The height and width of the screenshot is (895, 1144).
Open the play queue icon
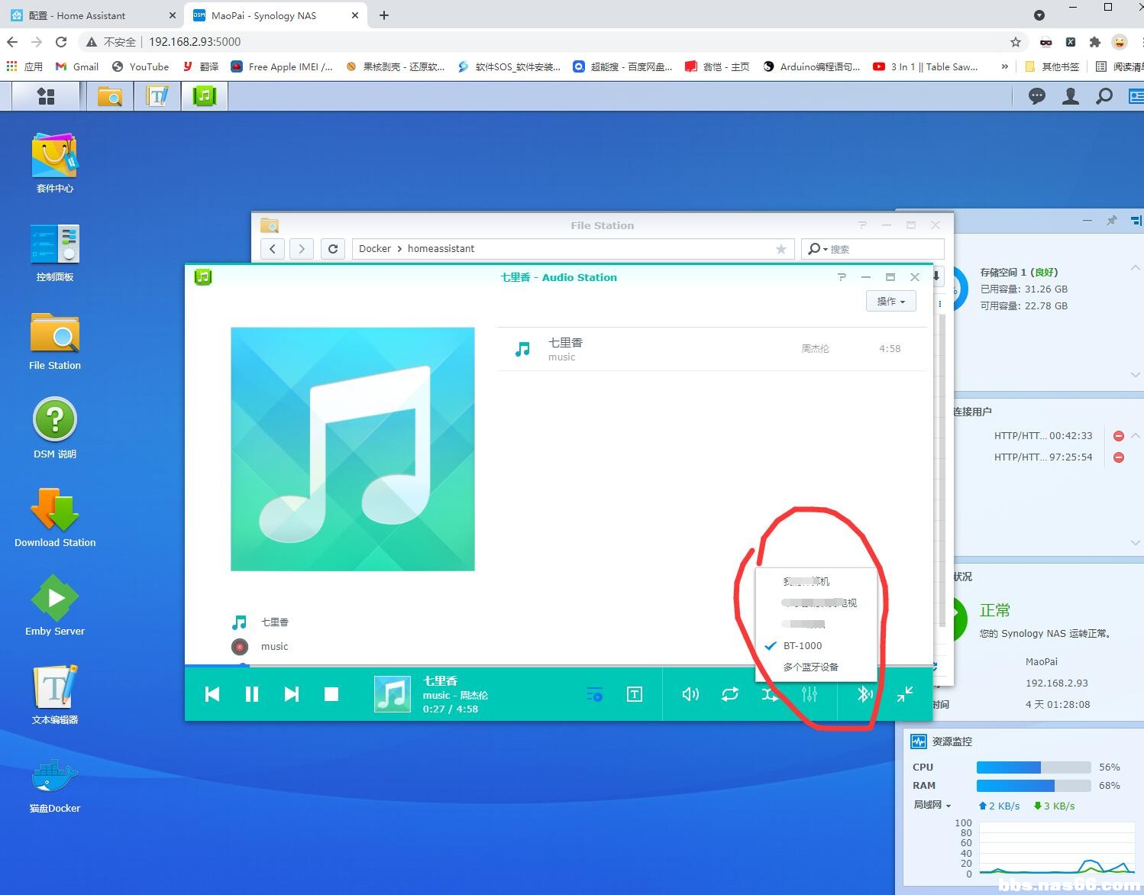595,694
